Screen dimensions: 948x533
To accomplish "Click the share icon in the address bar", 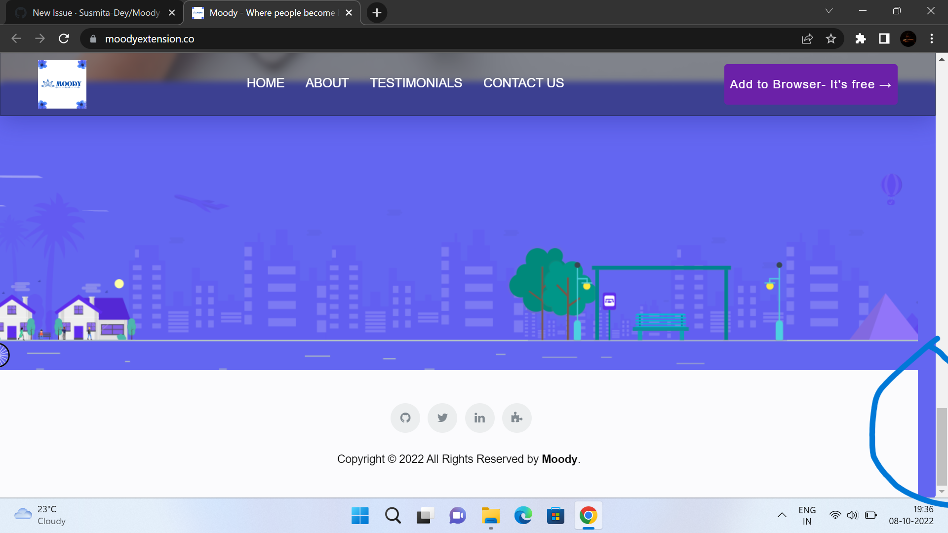I will (807, 38).
